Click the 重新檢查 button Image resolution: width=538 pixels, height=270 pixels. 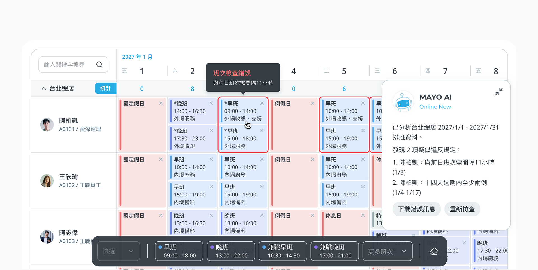[462, 209]
